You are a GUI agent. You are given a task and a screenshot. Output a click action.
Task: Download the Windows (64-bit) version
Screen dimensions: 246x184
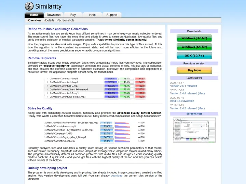click(x=194, y=47)
